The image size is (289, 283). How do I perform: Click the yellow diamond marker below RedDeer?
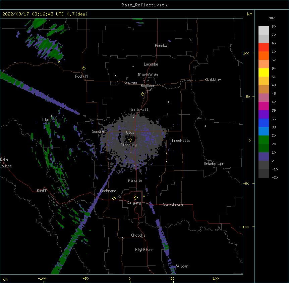143,94
